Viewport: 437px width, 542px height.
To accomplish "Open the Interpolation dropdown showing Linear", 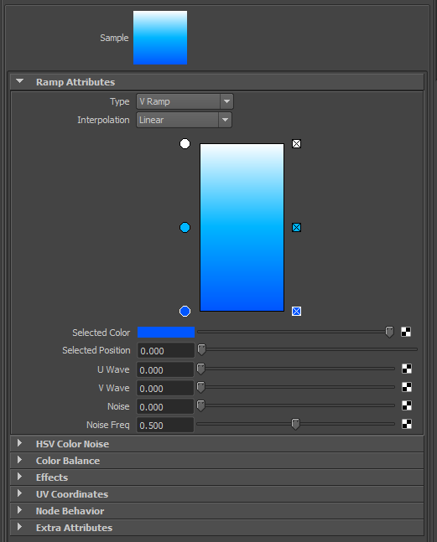I will coord(184,120).
